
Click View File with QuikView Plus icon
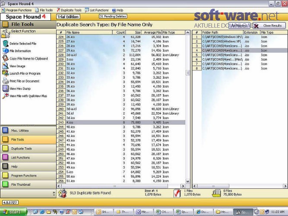click(x=6, y=96)
